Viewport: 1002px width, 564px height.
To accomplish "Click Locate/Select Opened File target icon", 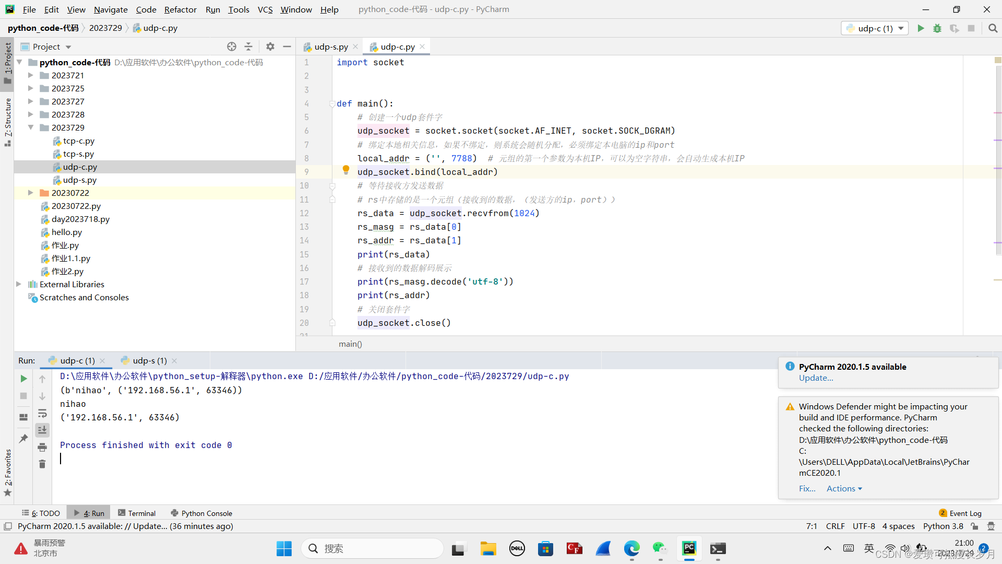I will click(232, 46).
